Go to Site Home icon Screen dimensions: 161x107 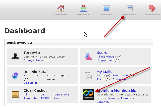click(106, 8)
